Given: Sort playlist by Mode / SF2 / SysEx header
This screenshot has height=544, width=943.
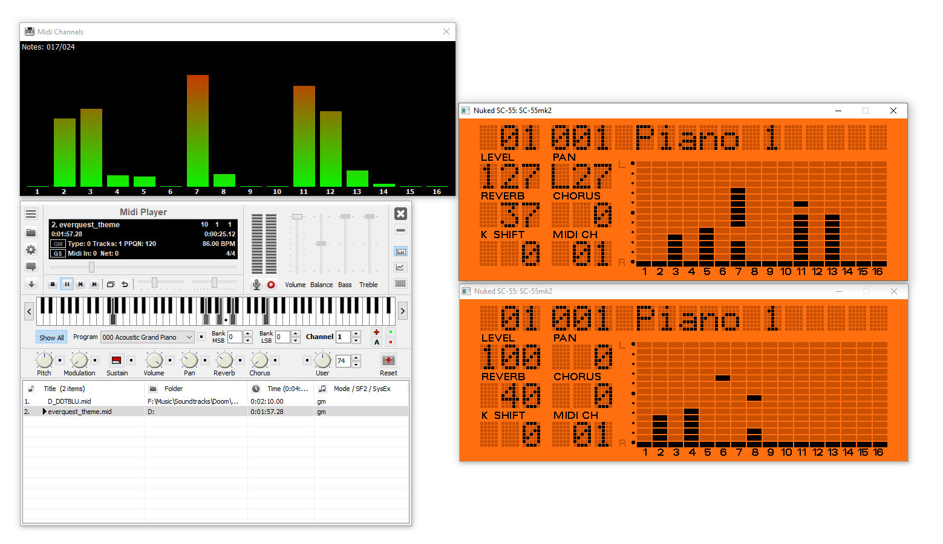Looking at the screenshot, I should pos(361,389).
